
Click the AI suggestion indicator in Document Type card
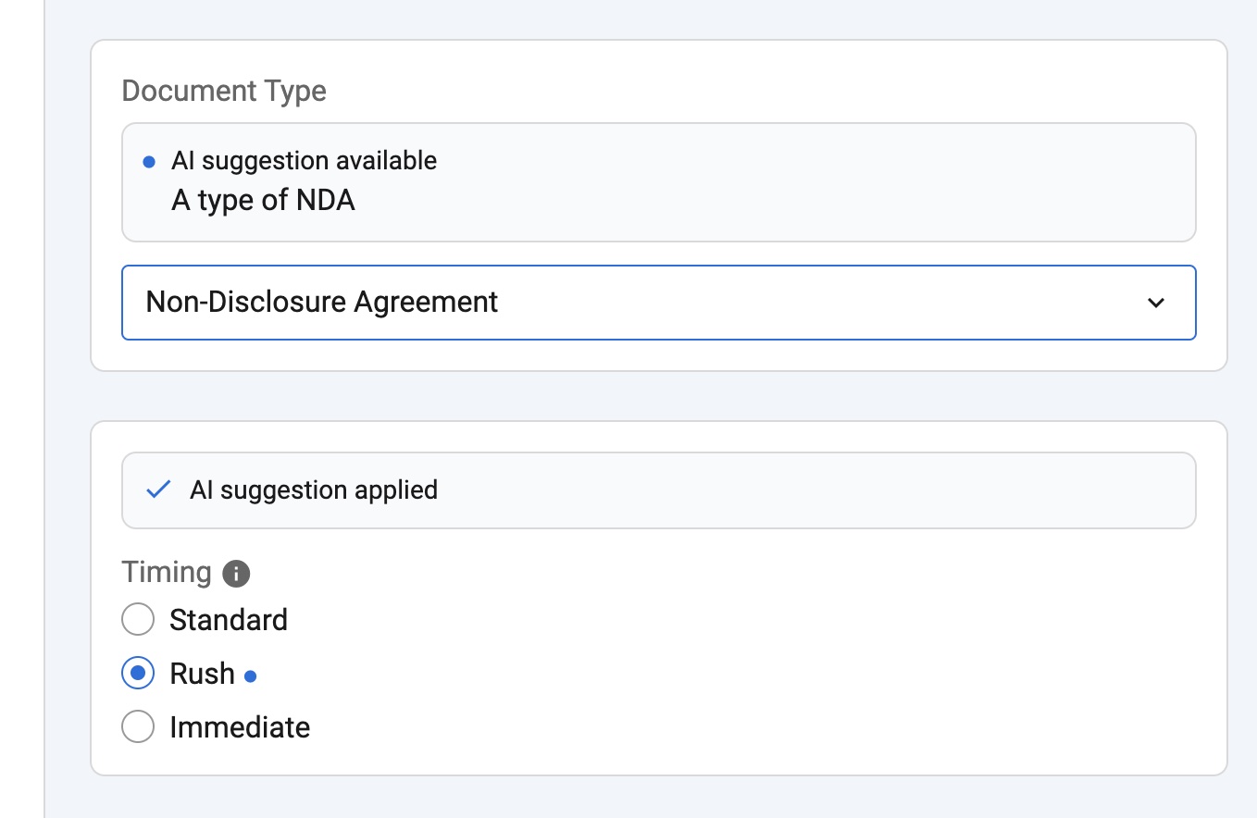148,161
